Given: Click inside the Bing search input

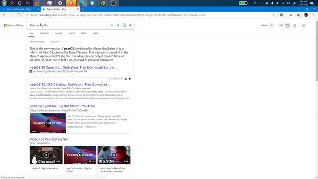Looking at the screenshot, I should [69, 25].
